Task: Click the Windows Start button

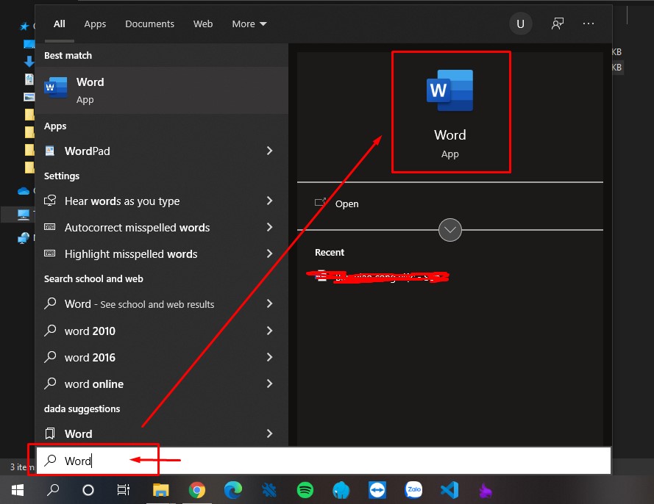Action: click(17, 490)
